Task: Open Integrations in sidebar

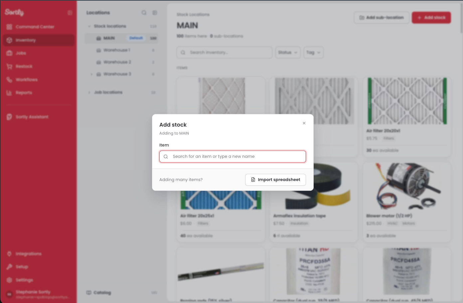Action: [39, 254]
